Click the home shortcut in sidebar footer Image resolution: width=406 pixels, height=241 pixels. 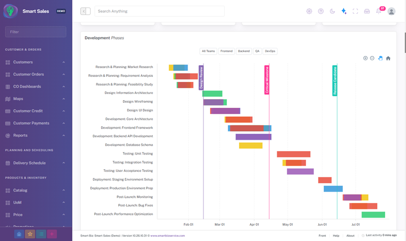click(x=19, y=234)
